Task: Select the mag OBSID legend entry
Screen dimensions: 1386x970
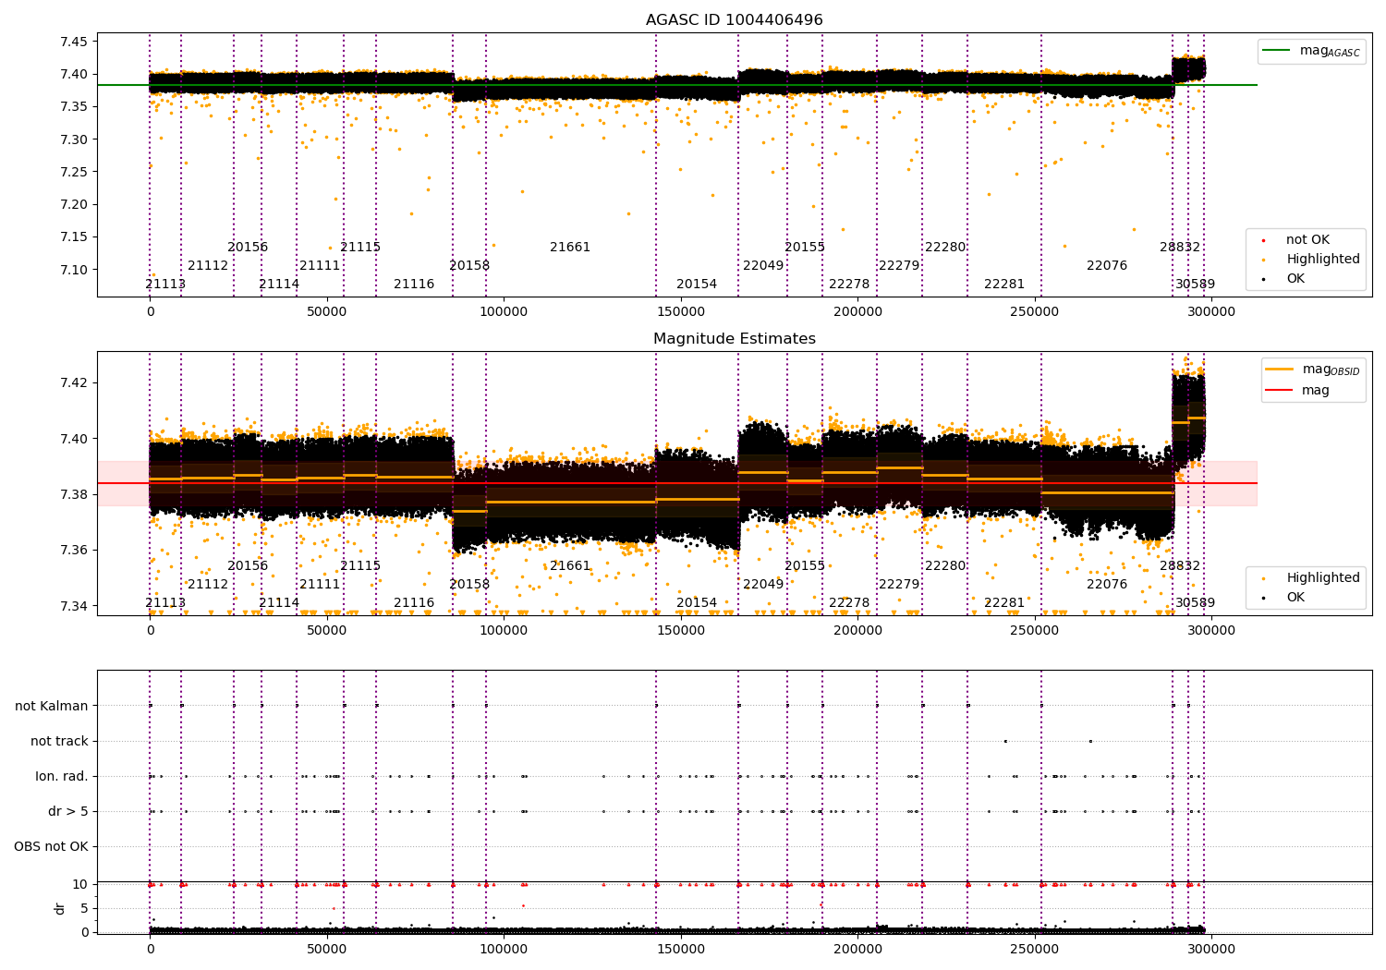Action: coord(1312,370)
